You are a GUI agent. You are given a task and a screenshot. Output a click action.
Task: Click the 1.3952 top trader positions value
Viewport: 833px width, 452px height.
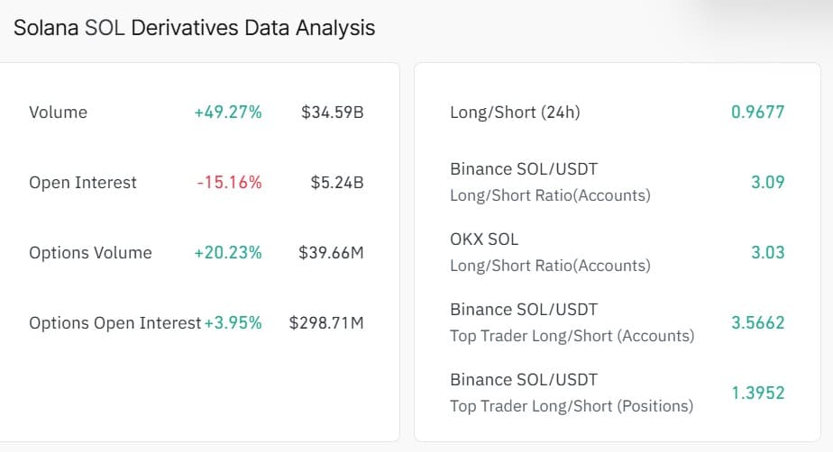[x=757, y=393]
